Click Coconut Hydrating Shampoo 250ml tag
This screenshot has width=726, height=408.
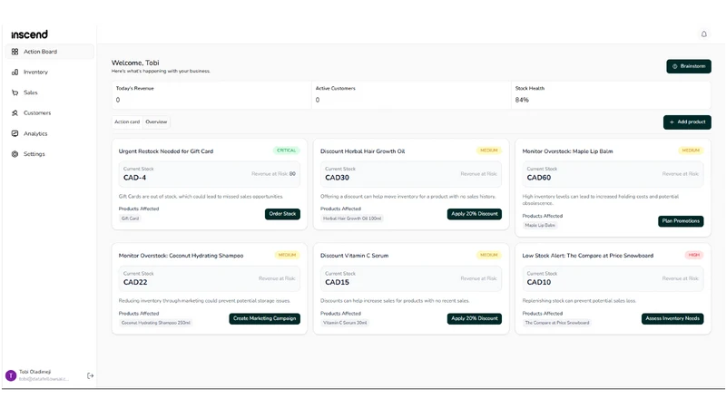[x=155, y=323]
